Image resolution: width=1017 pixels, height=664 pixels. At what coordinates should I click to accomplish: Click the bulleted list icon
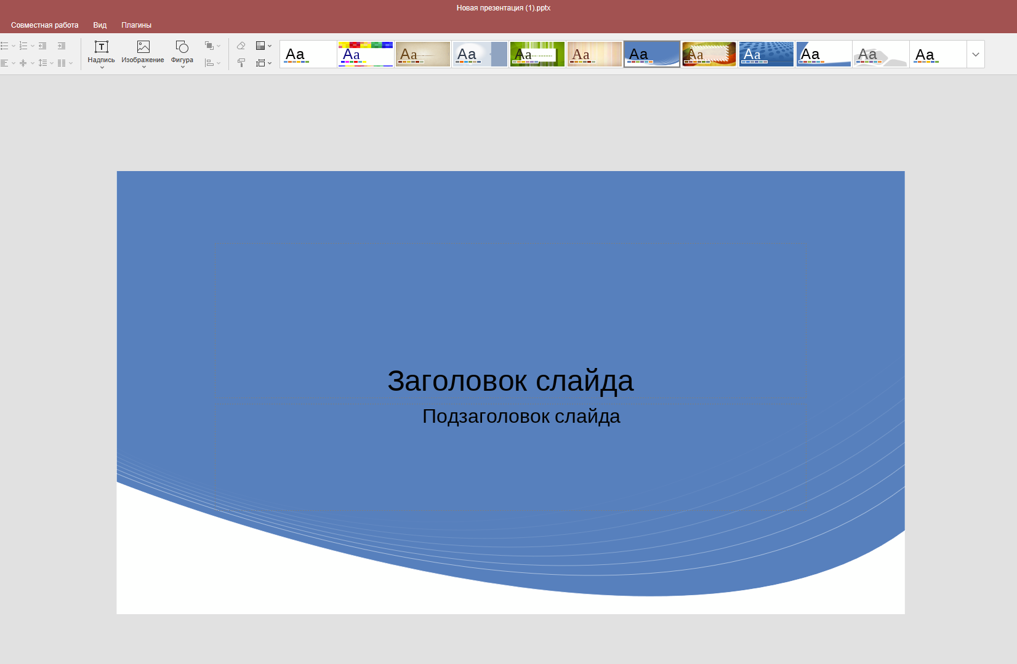pos(4,46)
